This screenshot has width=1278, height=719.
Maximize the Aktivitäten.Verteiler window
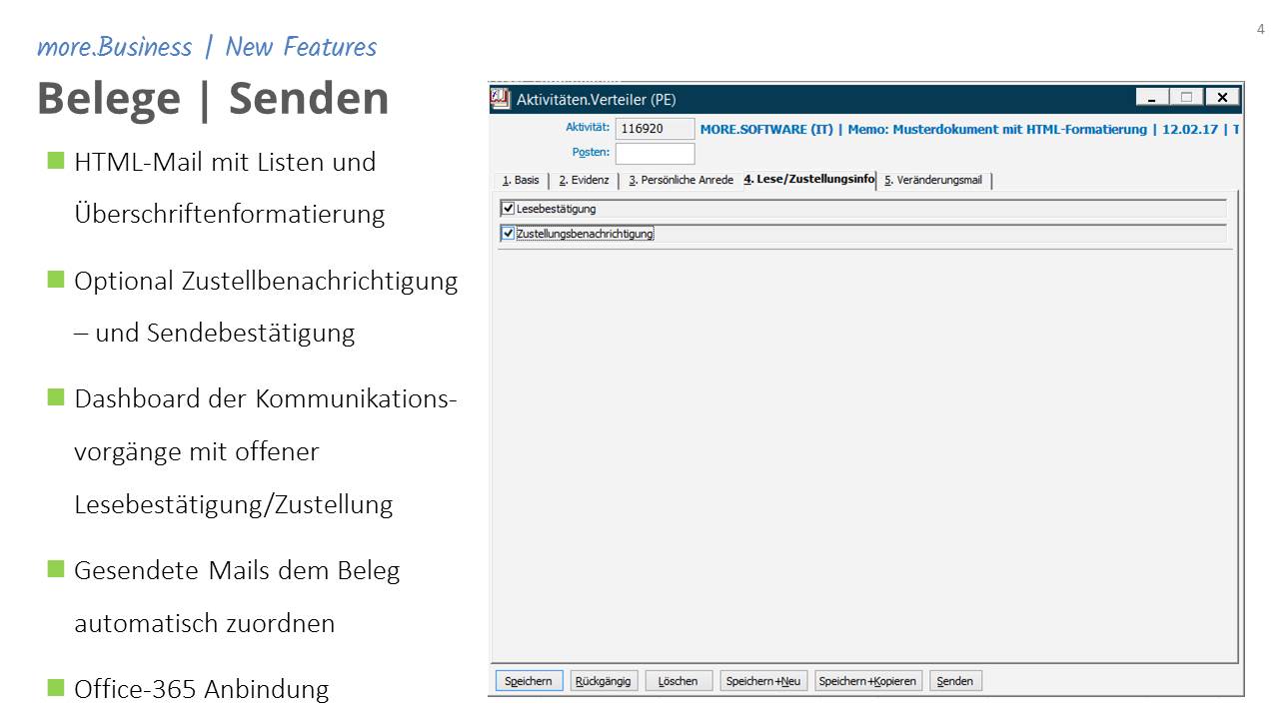coord(1186,98)
